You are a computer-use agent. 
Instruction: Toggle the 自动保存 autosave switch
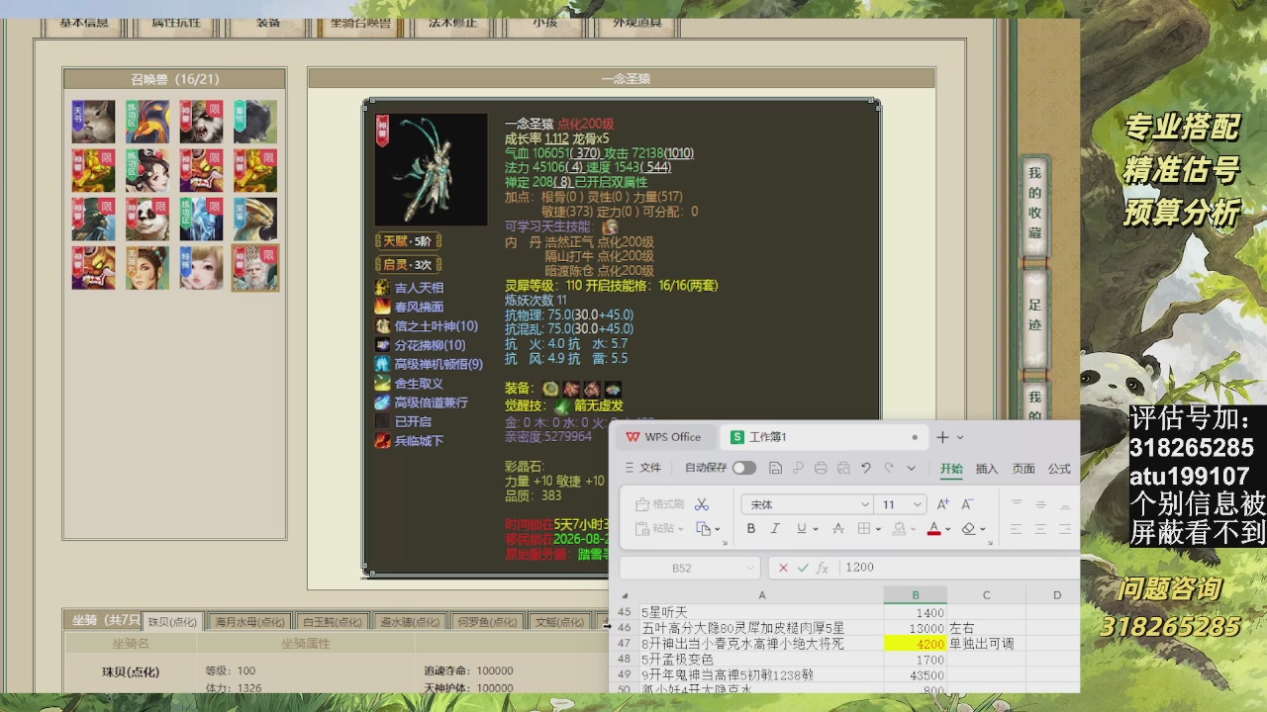744,468
